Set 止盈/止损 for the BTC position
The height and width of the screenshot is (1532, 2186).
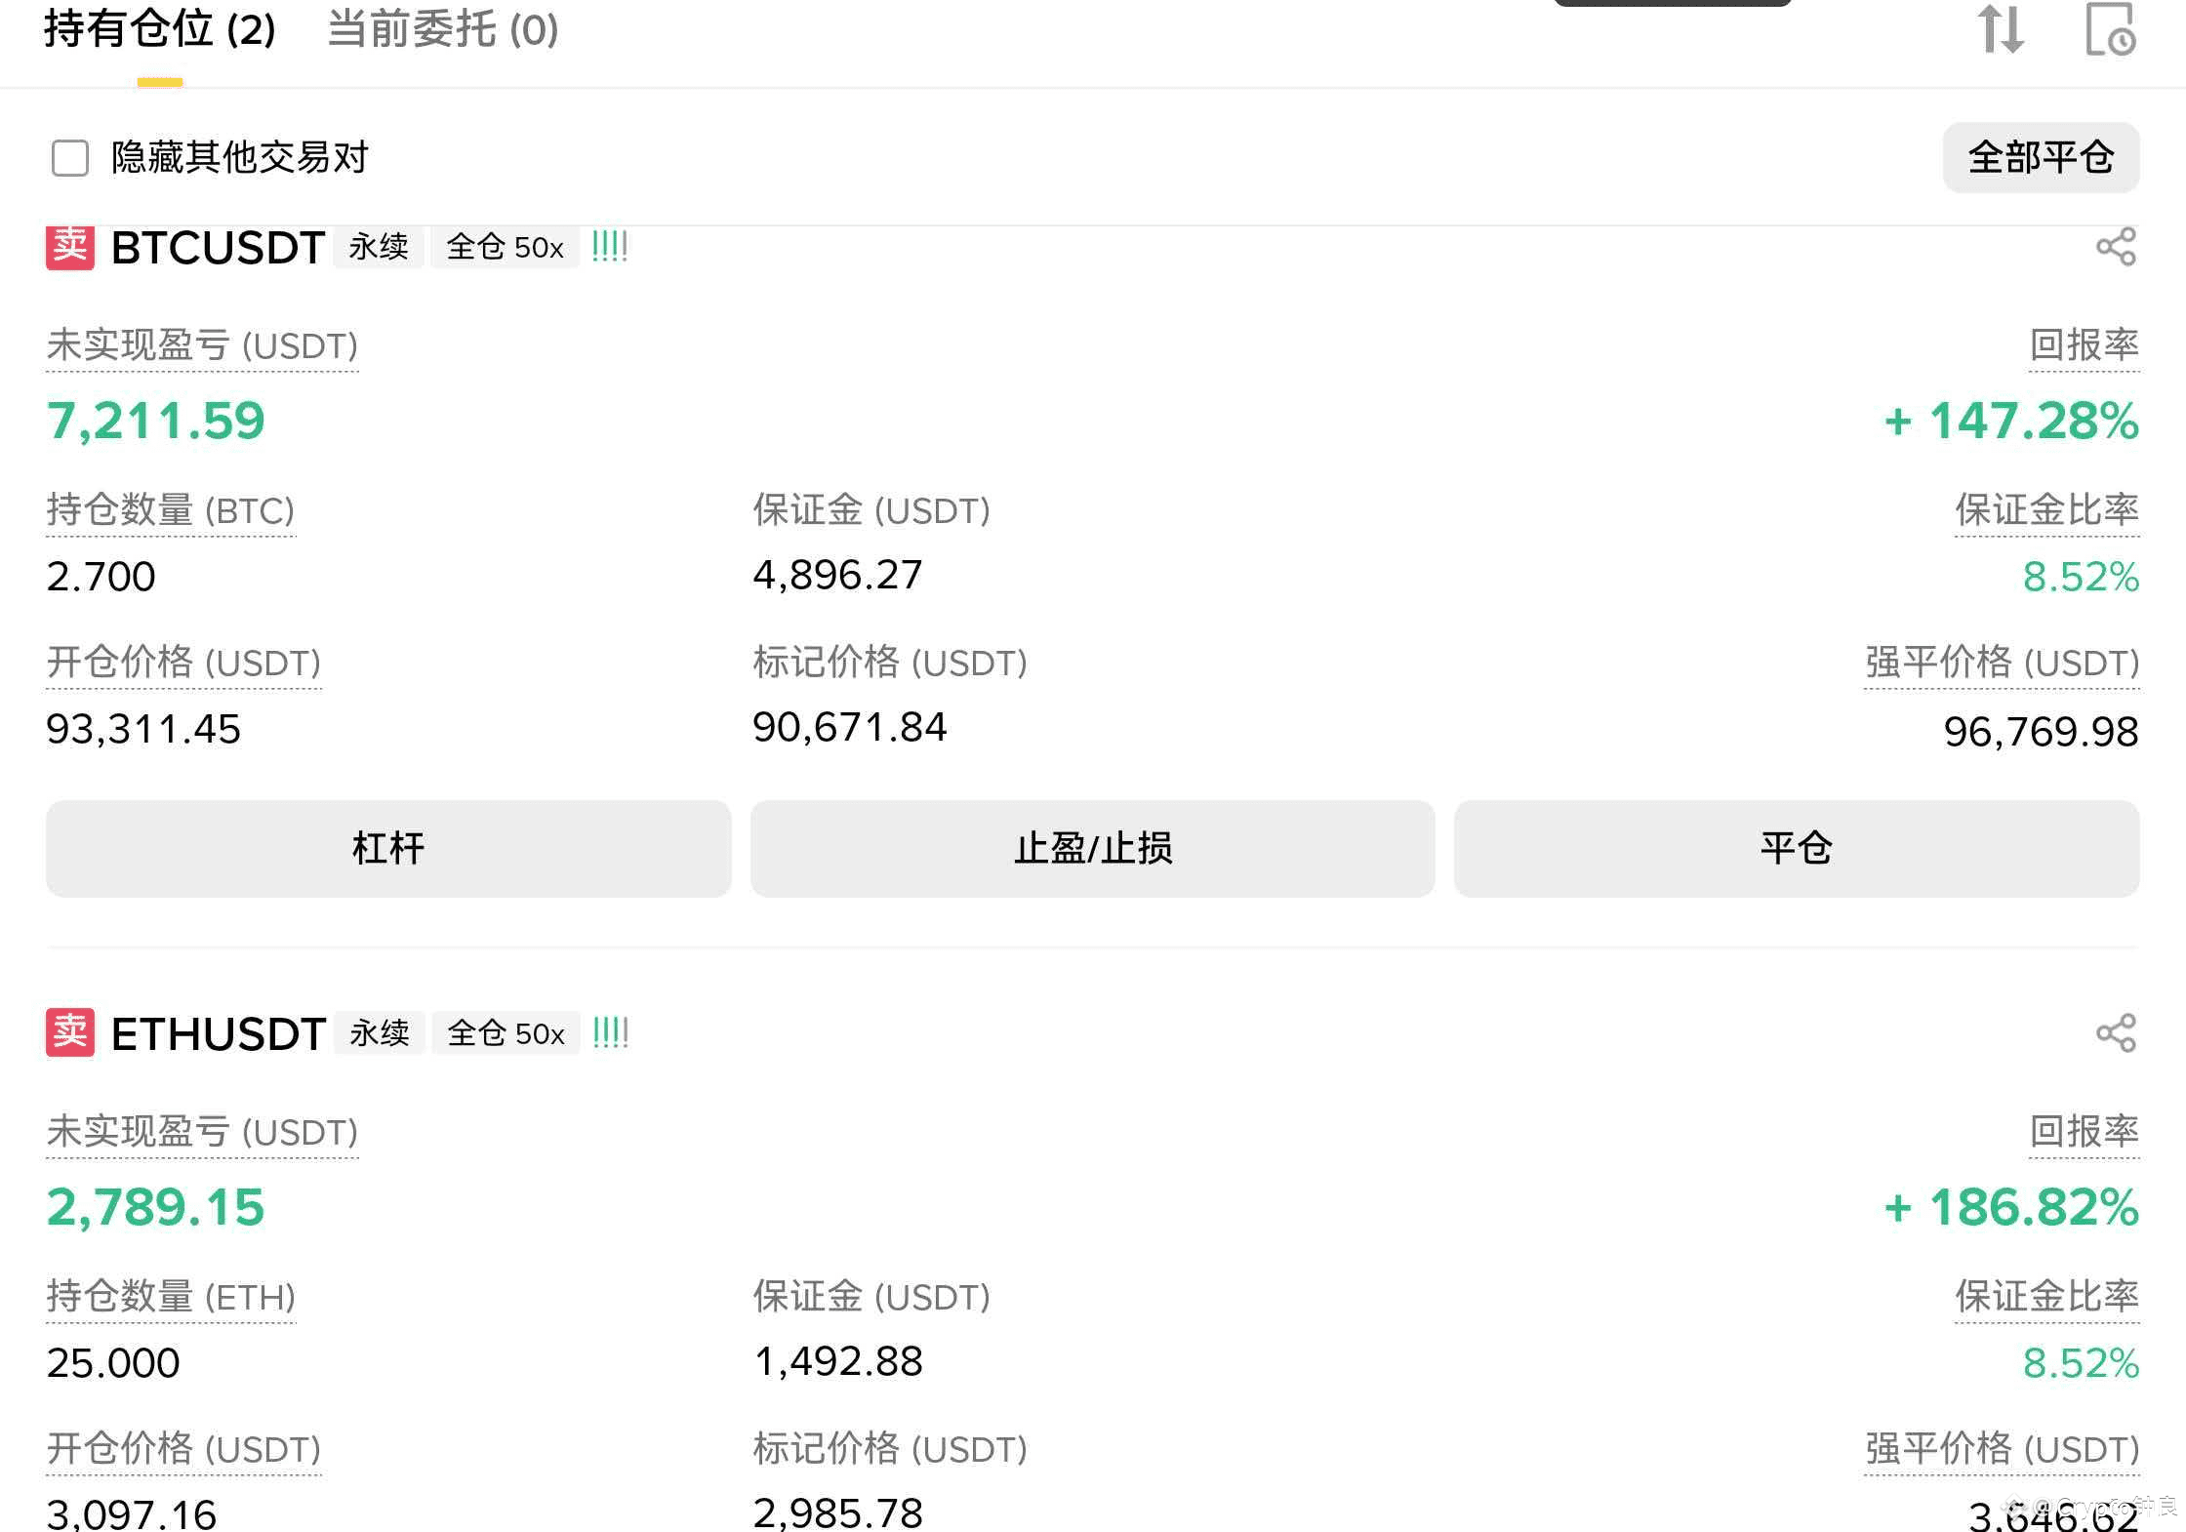point(1093,848)
